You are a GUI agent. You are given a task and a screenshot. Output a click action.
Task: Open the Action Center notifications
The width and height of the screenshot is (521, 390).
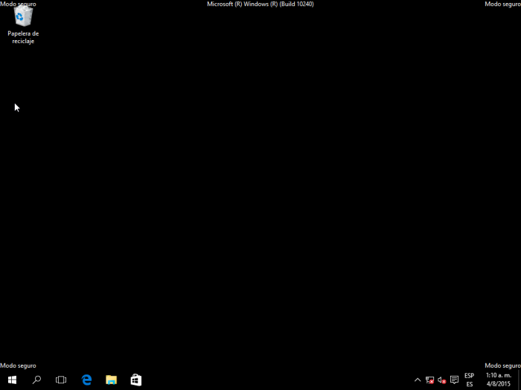click(454, 380)
